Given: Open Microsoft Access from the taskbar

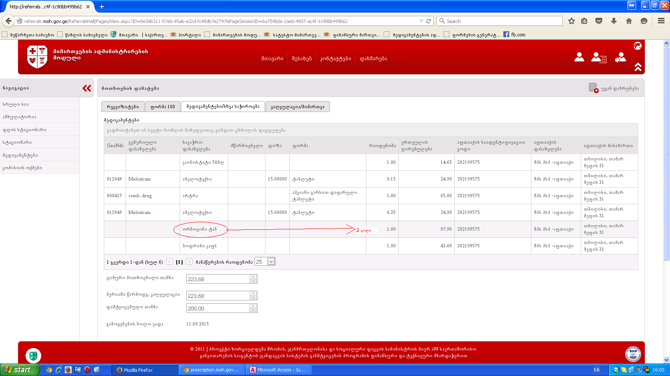Looking at the screenshot, I should pos(278,370).
